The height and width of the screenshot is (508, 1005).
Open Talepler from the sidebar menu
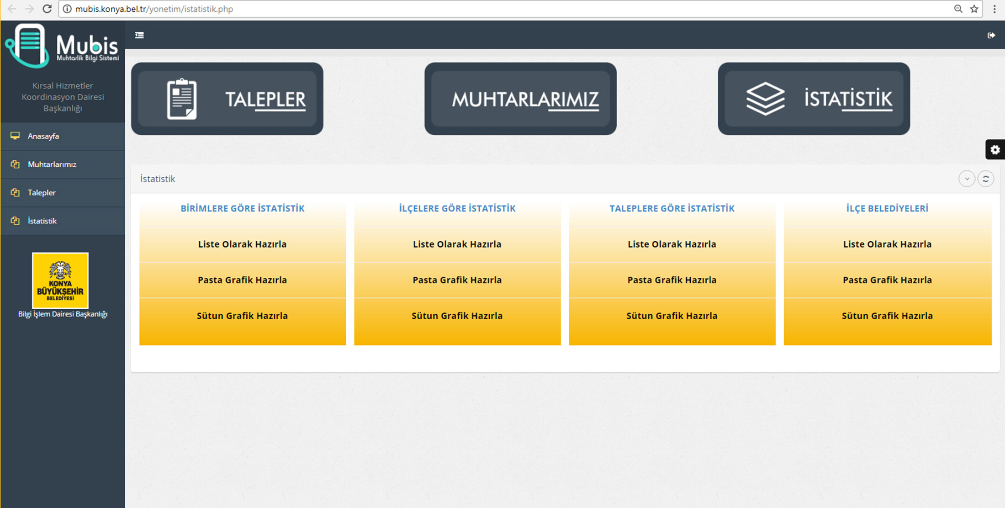tap(63, 193)
